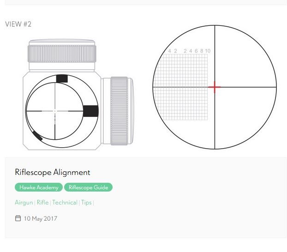Screen dimensions: 287x252
Task: Follow the Airgun category link
Action: point(24,203)
